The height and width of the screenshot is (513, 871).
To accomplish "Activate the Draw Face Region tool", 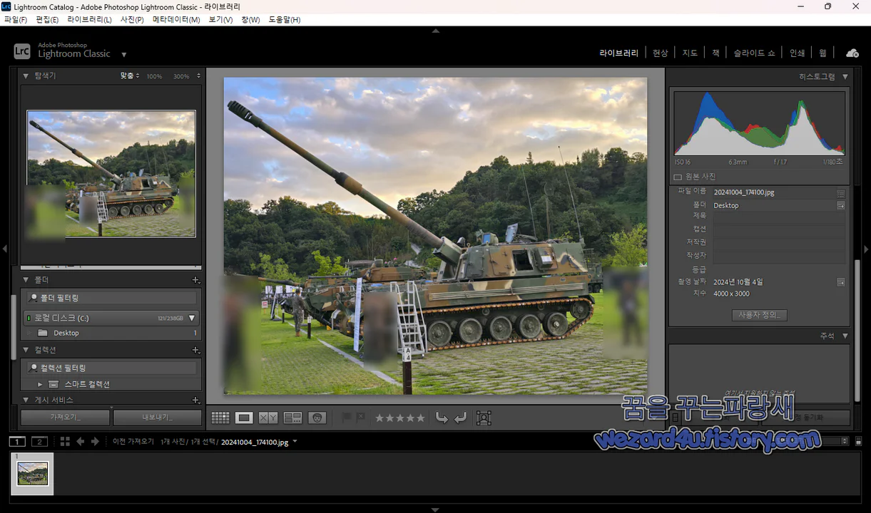I will click(x=484, y=418).
